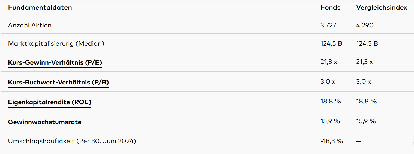The height and width of the screenshot is (154, 414).
Task: Open the Eigenkapitalrendite (ROE) glossary link
Action: click(x=50, y=102)
